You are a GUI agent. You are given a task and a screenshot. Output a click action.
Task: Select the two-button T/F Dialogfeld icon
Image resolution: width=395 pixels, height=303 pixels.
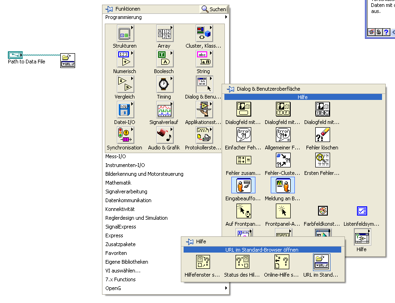point(283,109)
